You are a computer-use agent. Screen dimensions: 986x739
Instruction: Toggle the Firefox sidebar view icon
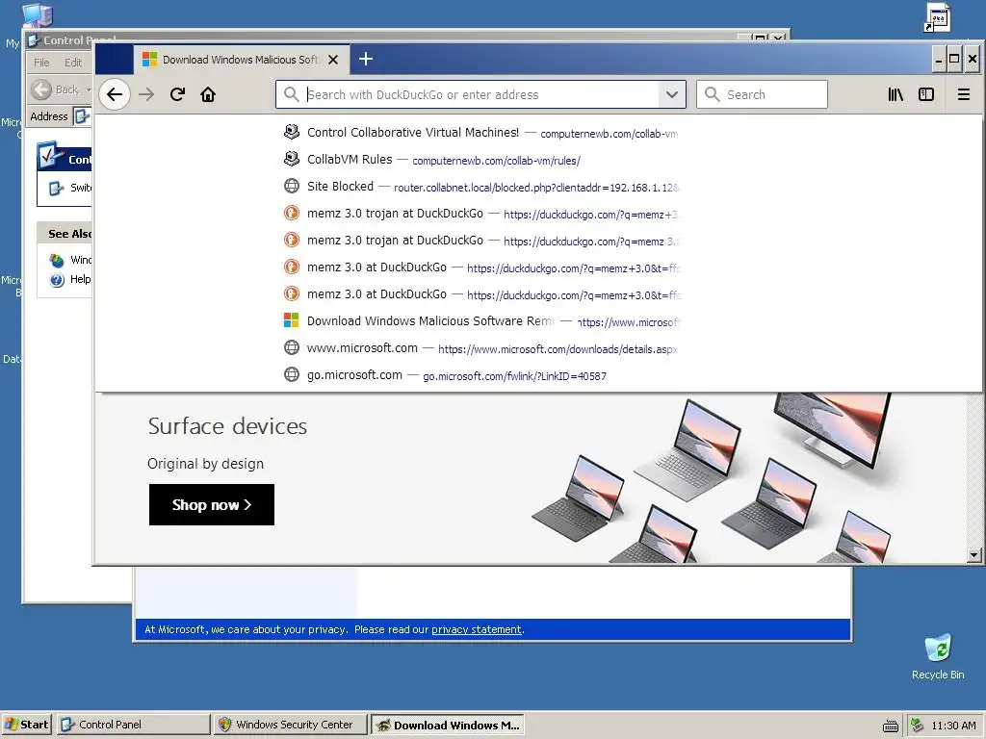[926, 95]
